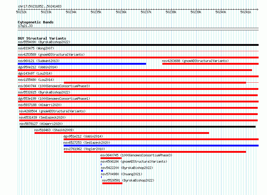Click the red dgv951e212 variant bar
Screen dimensions: 267x195
[x=161, y=139]
